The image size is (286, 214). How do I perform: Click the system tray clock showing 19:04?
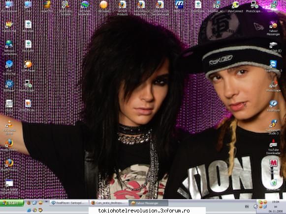coord(276,202)
